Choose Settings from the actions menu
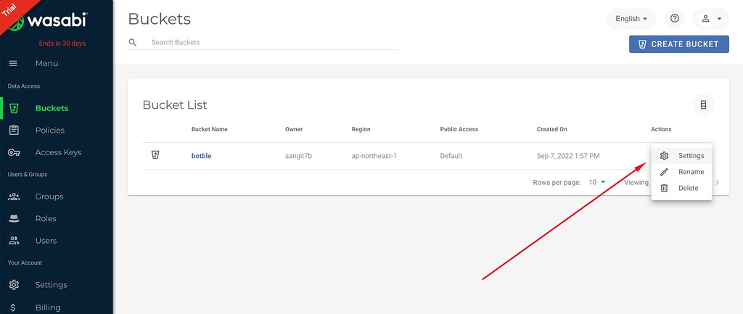Image resolution: width=743 pixels, height=314 pixels. pos(681,156)
